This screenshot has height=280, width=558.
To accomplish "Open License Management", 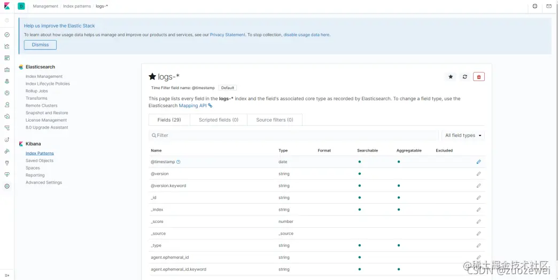I will pyautogui.click(x=46, y=120).
